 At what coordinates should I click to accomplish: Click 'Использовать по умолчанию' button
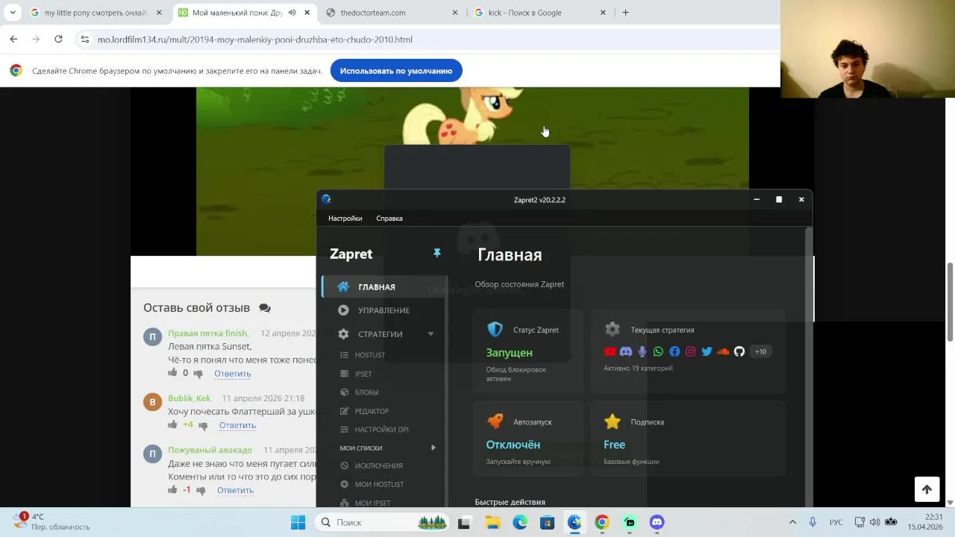(396, 71)
